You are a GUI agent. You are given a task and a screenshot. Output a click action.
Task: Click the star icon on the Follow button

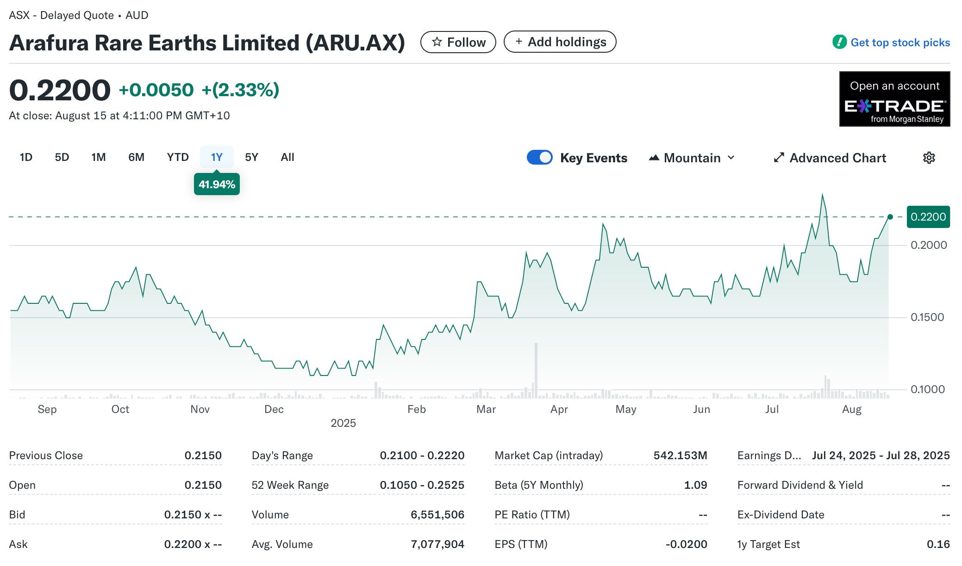pos(437,42)
